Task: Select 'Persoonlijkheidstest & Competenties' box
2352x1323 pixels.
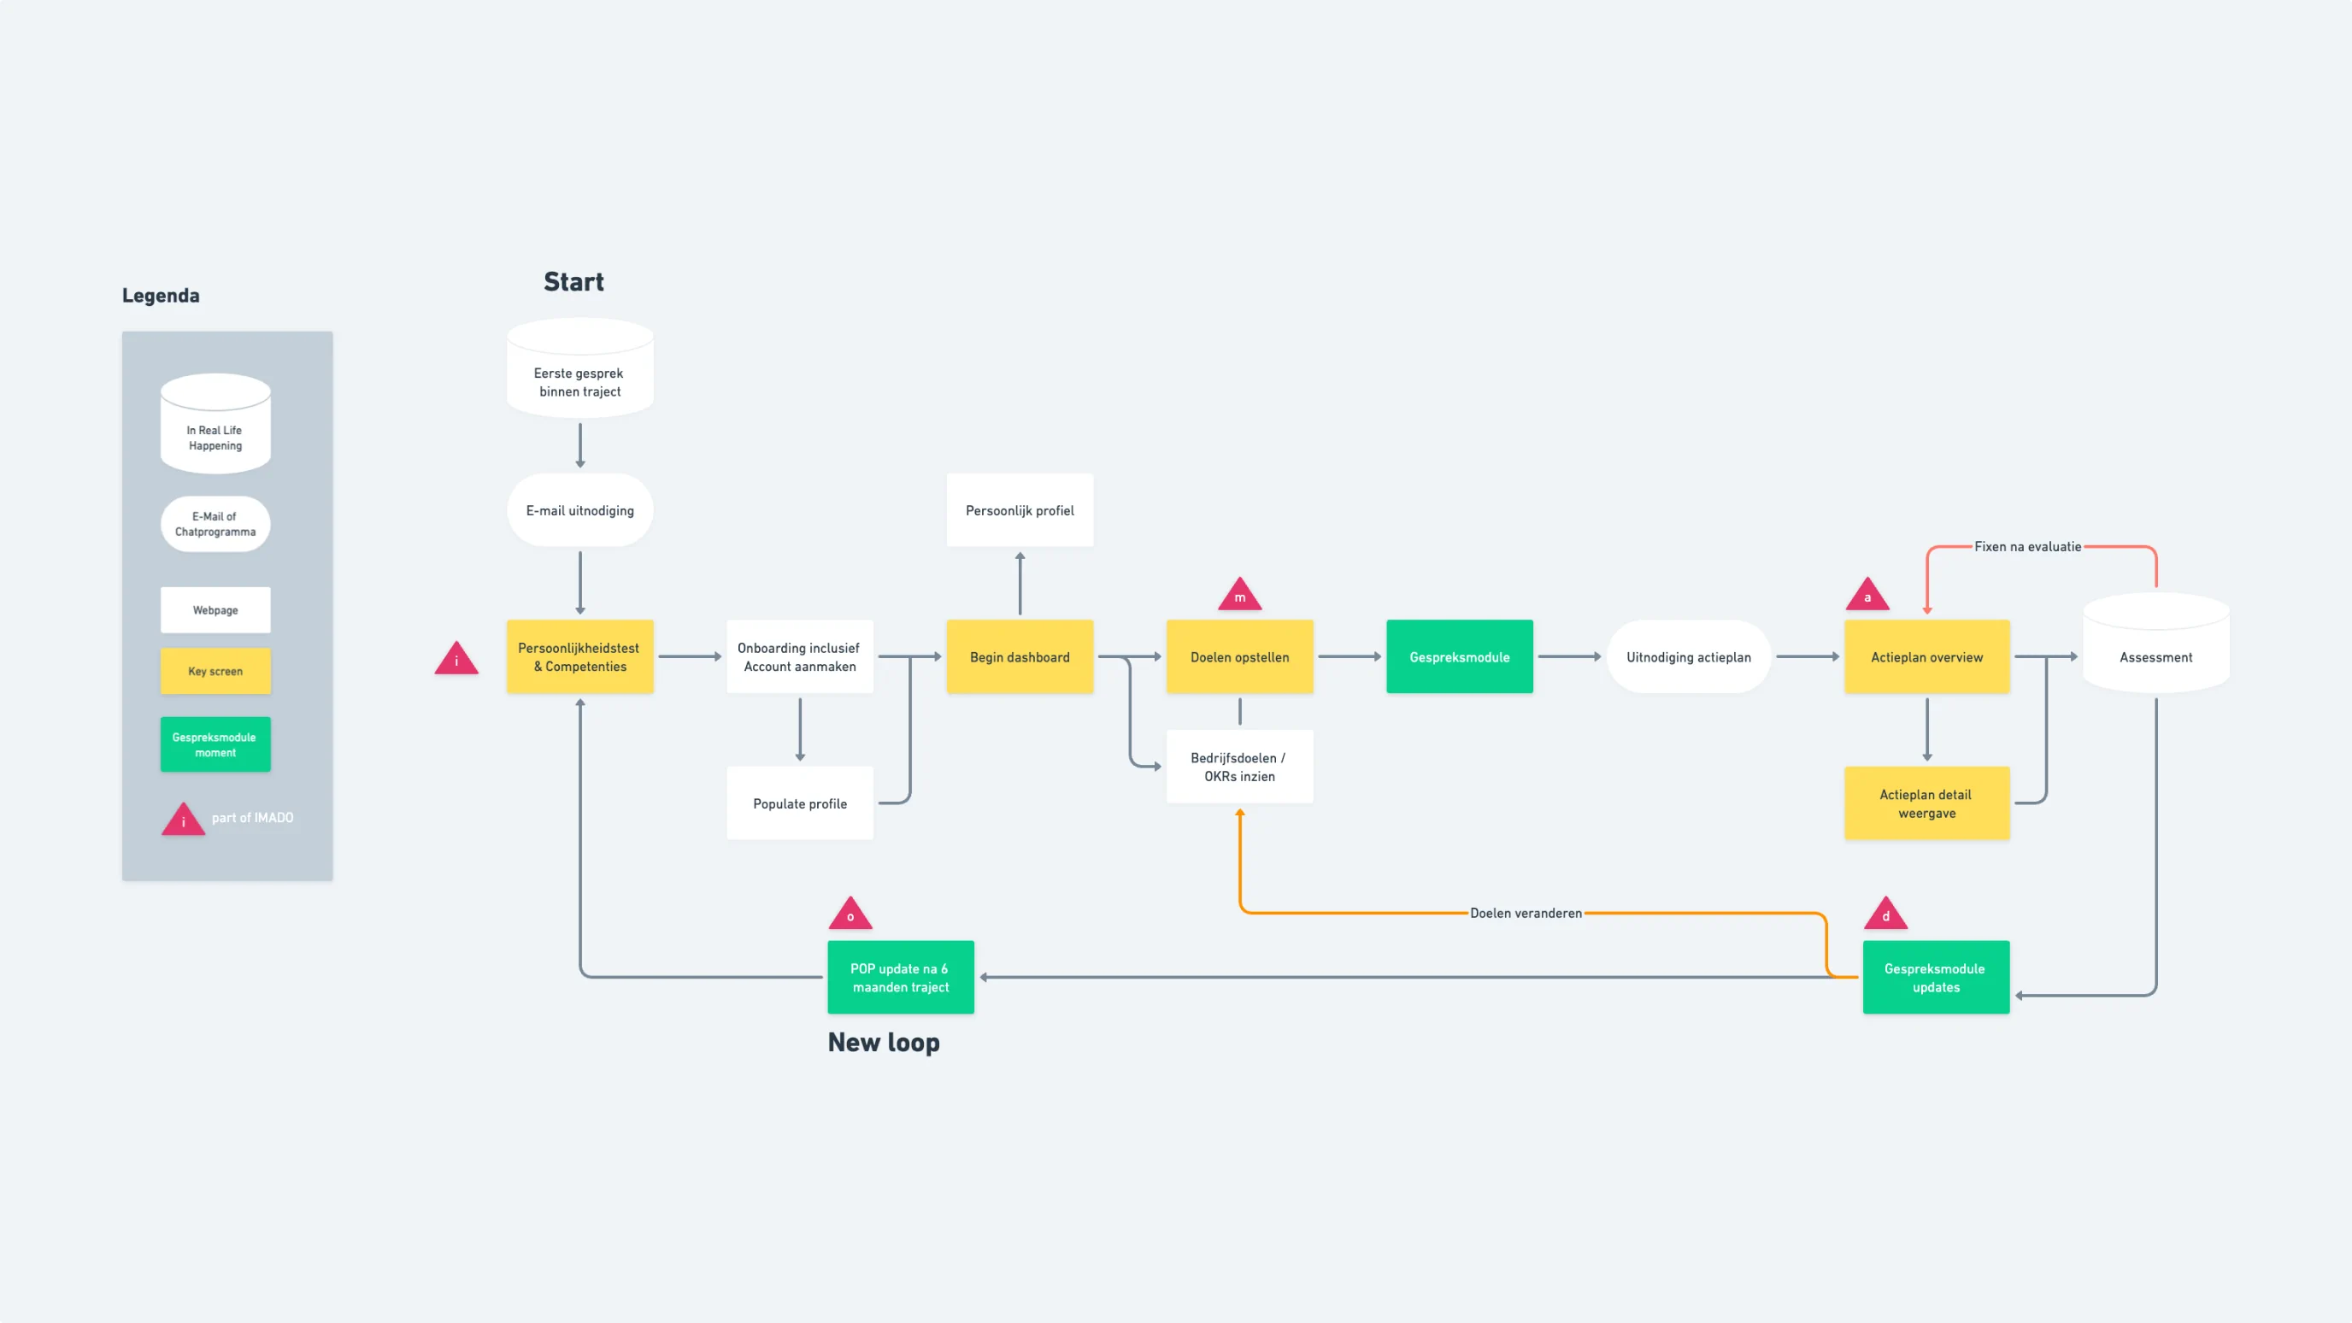Action: (579, 656)
